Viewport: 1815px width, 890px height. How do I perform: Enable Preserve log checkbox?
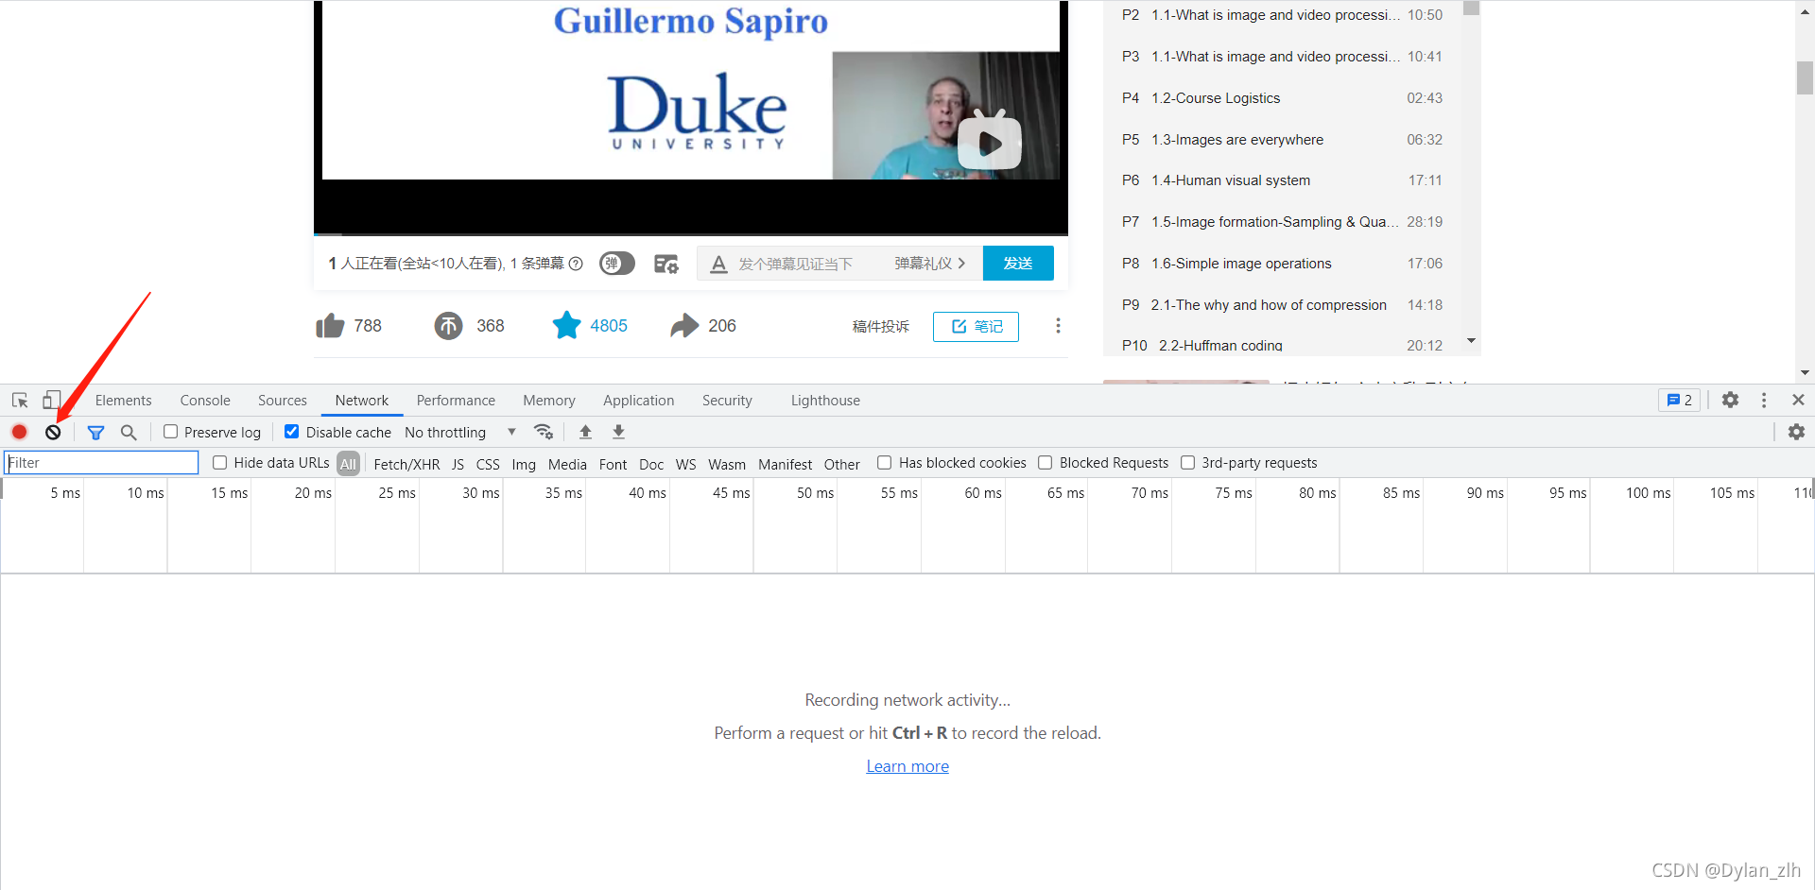tap(171, 432)
